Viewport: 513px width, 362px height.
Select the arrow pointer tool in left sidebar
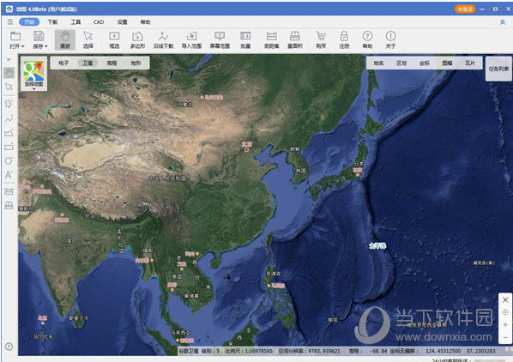9,87
